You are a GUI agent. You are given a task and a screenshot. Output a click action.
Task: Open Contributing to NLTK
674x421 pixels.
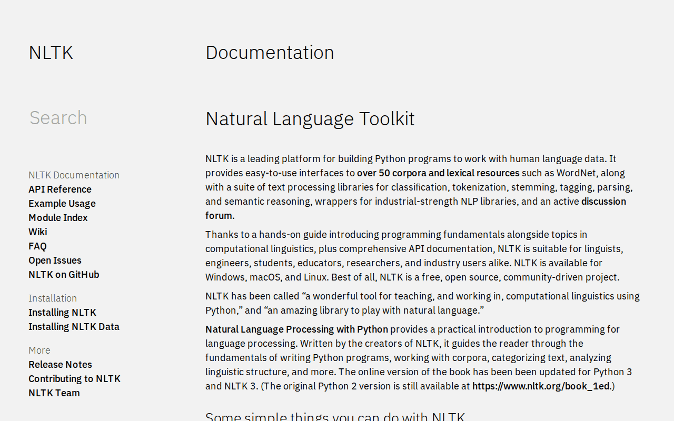click(x=74, y=379)
